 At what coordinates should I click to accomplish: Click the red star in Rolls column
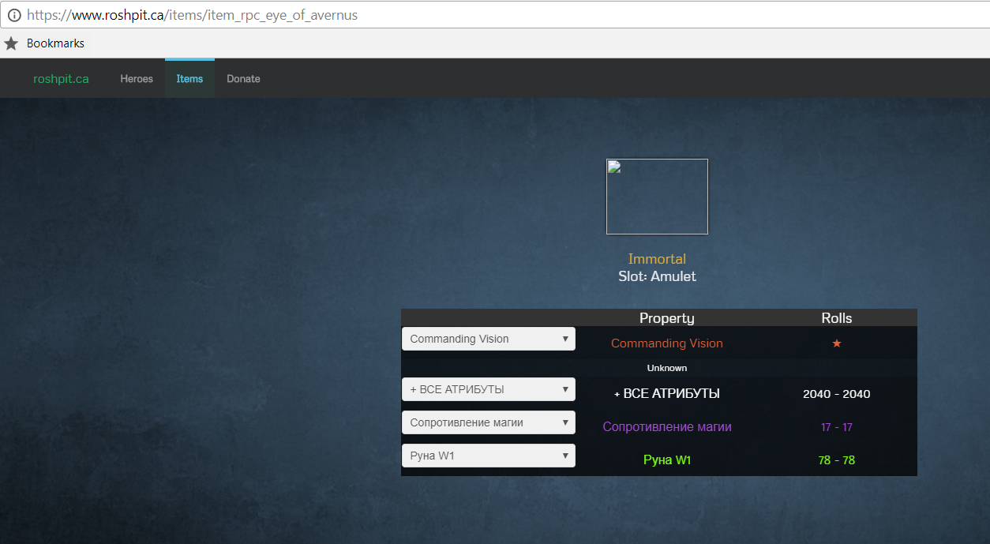click(837, 343)
